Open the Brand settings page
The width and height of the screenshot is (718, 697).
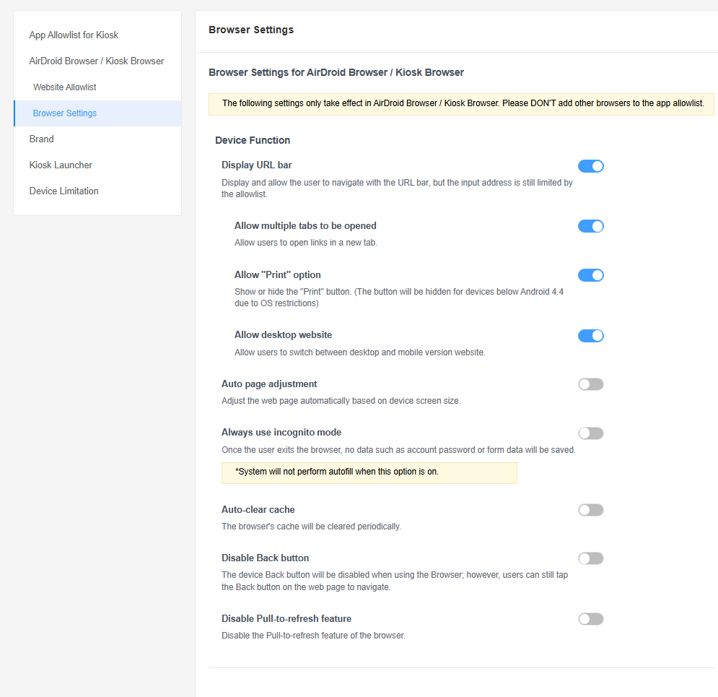pos(41,139)
